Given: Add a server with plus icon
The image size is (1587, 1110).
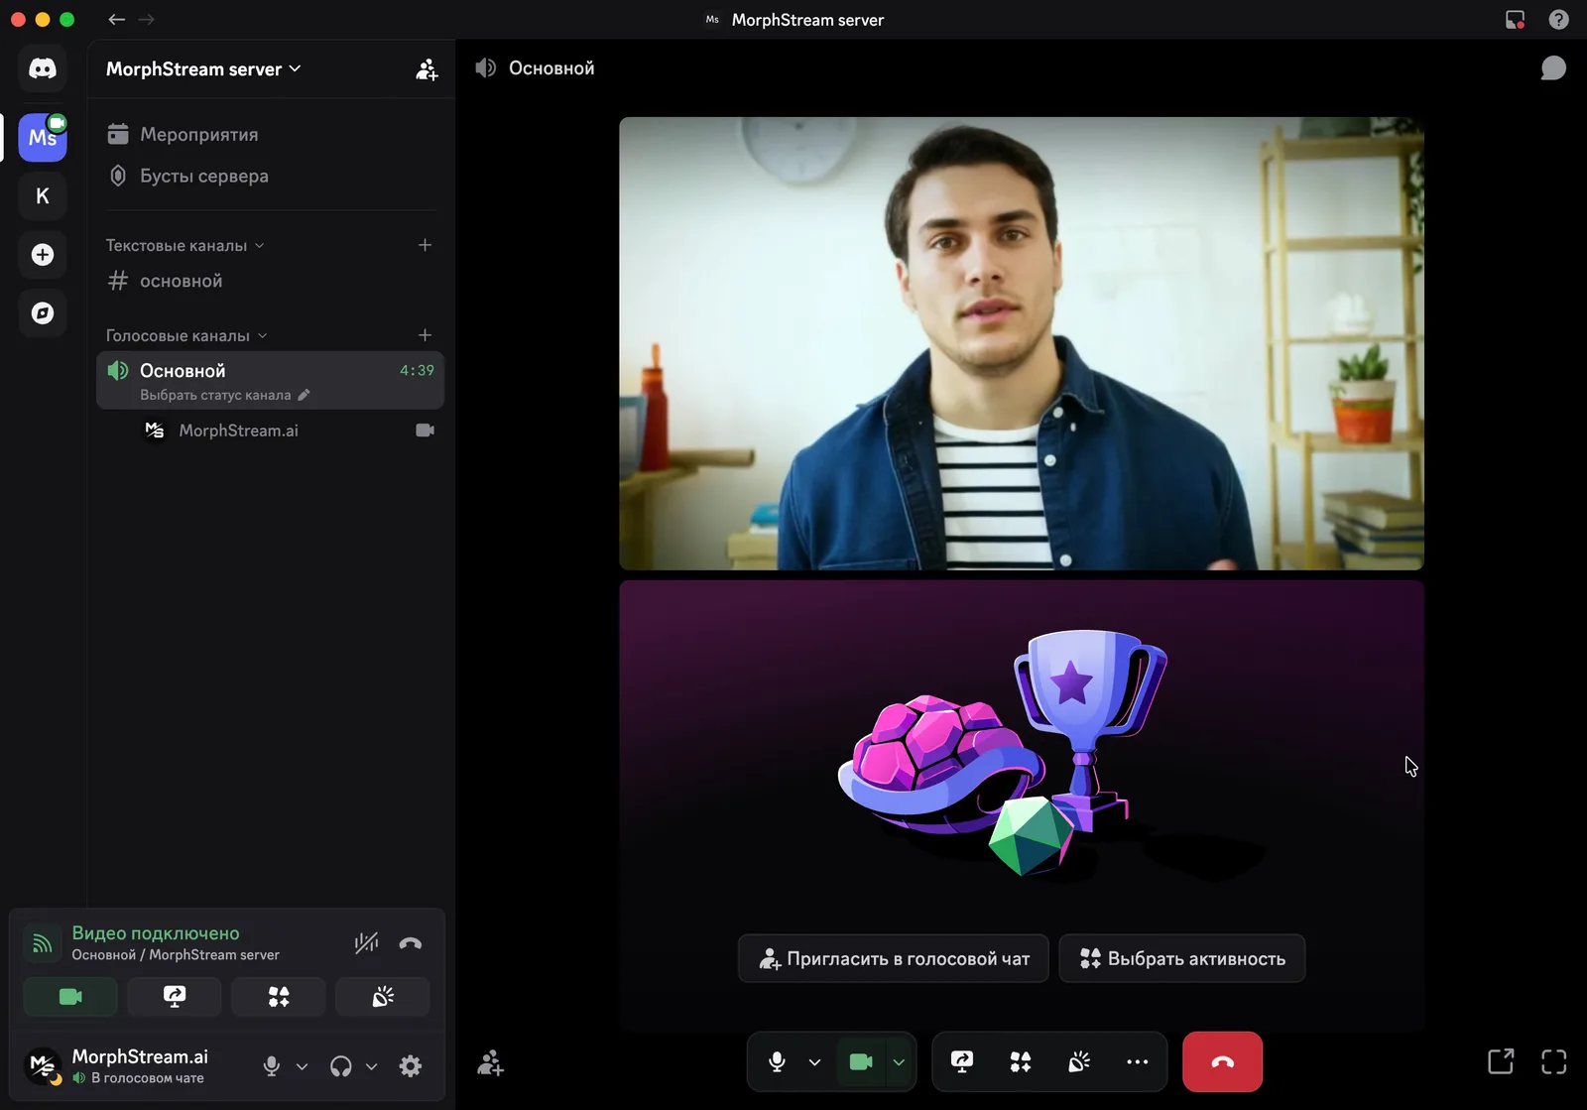Looking at the screenshot, I should coord(42,255).
